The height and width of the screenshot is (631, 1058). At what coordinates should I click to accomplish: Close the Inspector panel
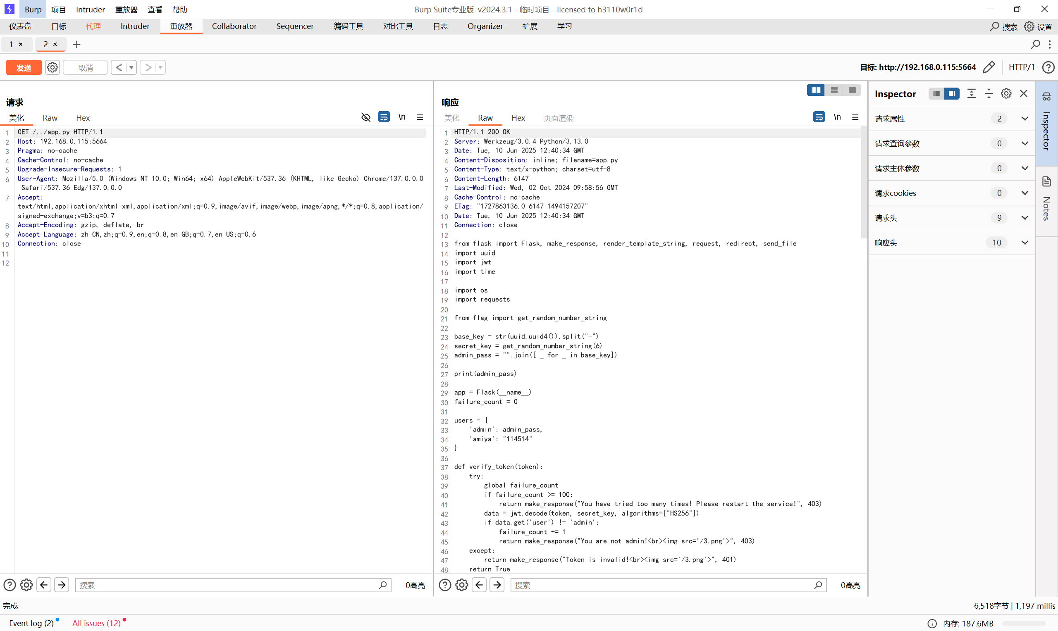[x=1024, y=93]
